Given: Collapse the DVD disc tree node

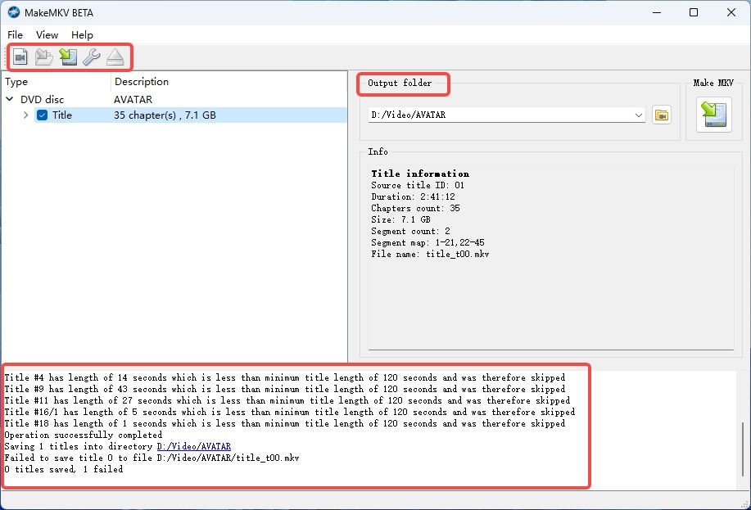Looking at the screenshot, I should (x=8, y=99).
